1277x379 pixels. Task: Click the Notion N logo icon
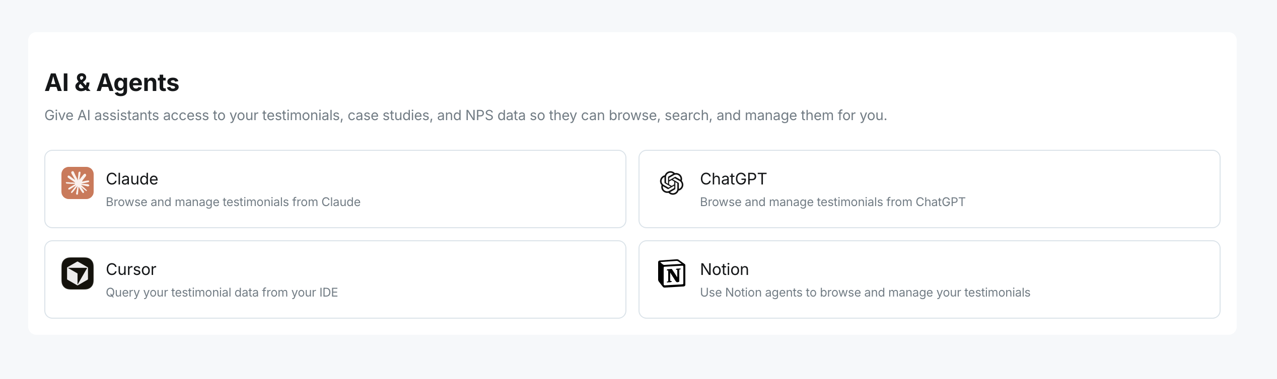click(x=672, y=273)
